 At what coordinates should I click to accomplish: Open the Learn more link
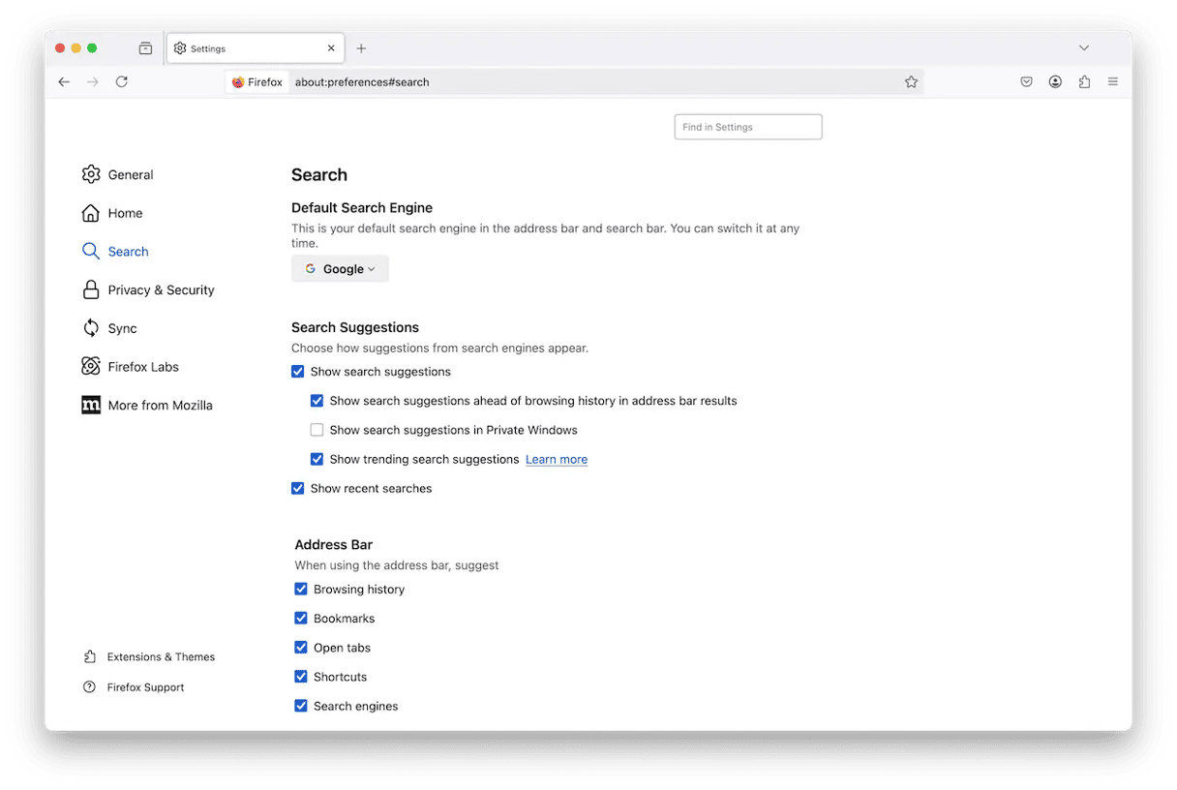[x=557, y=460]
